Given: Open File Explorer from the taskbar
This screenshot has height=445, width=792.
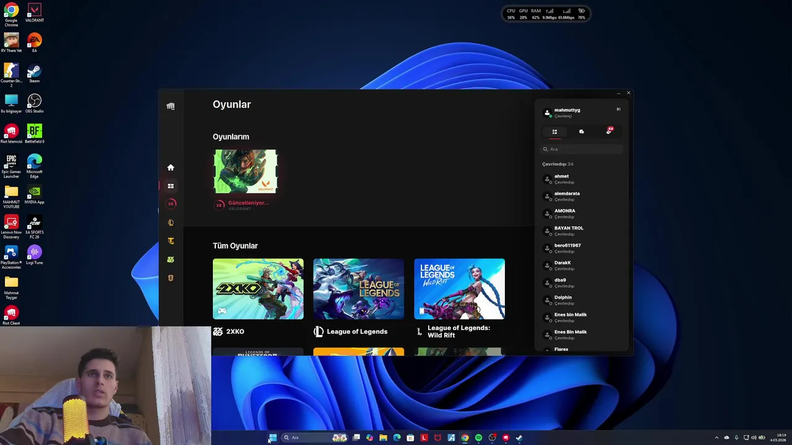Looking at the screenshot, I should point(383,438).
